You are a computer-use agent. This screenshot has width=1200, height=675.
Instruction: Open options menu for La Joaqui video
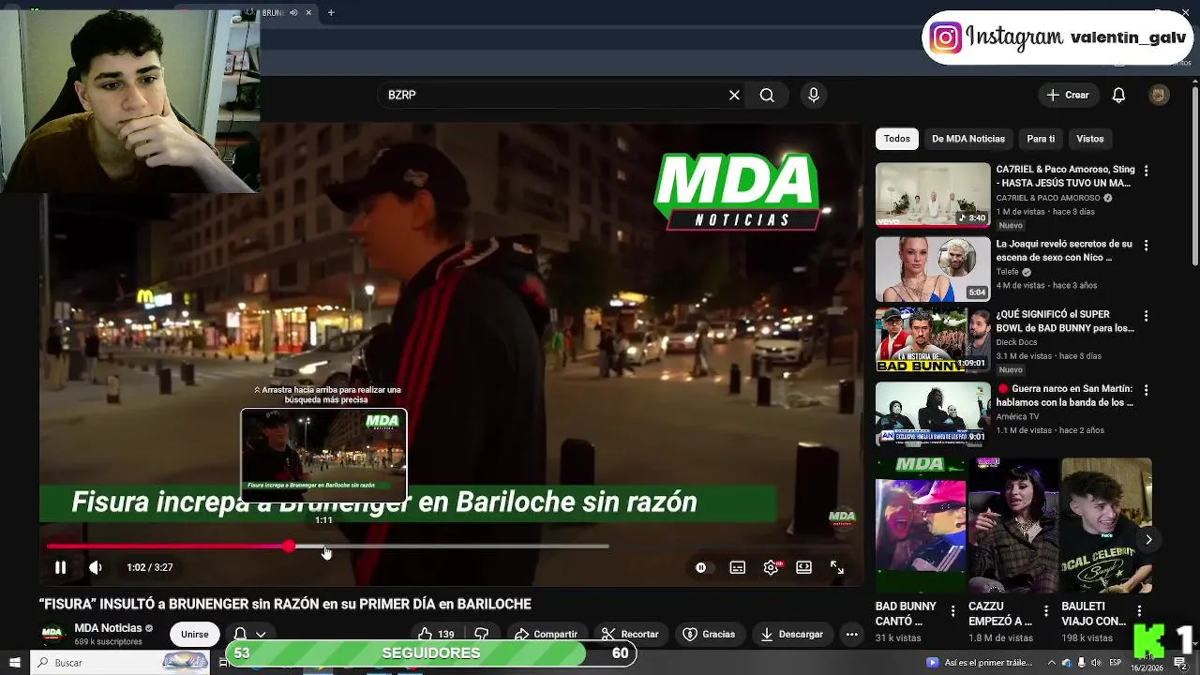coord(1146,245)
